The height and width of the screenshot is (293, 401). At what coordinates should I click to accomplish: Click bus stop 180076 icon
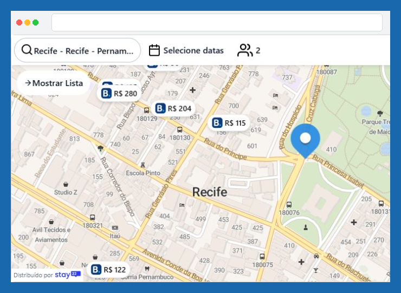pyautogui.click(x=289, y=205)
